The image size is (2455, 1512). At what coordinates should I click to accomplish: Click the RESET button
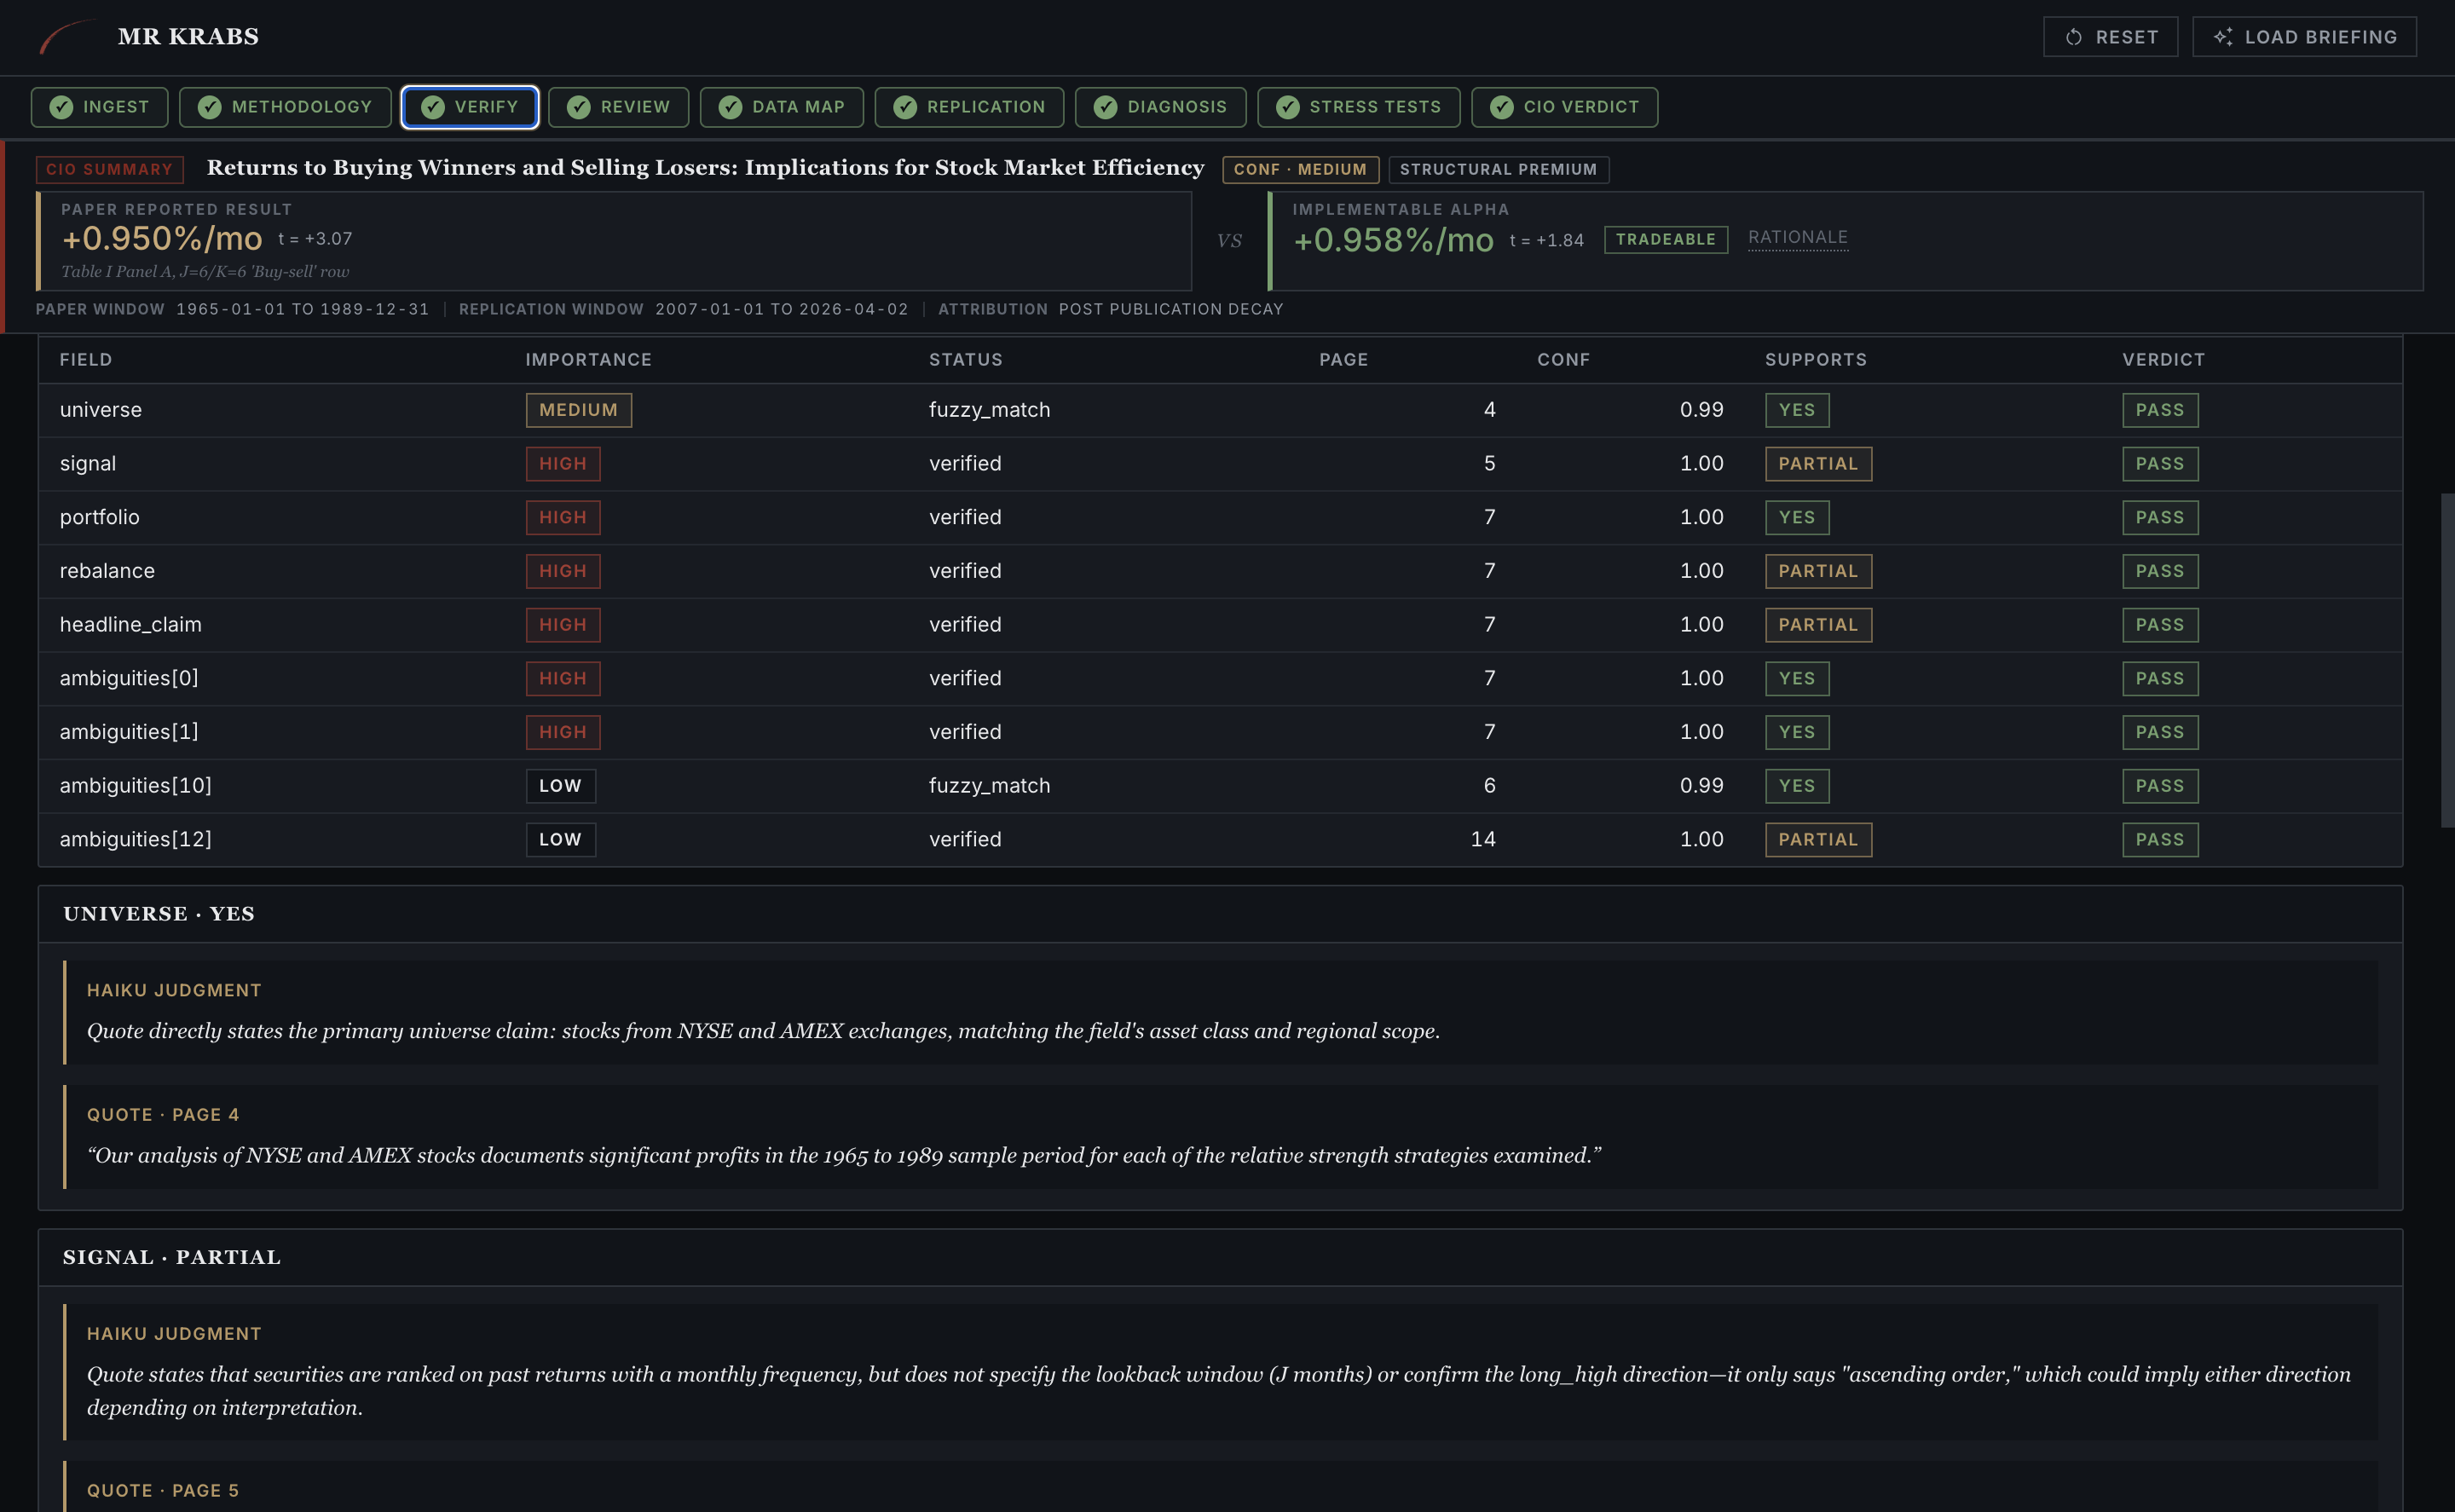(x=2110, y=36)
